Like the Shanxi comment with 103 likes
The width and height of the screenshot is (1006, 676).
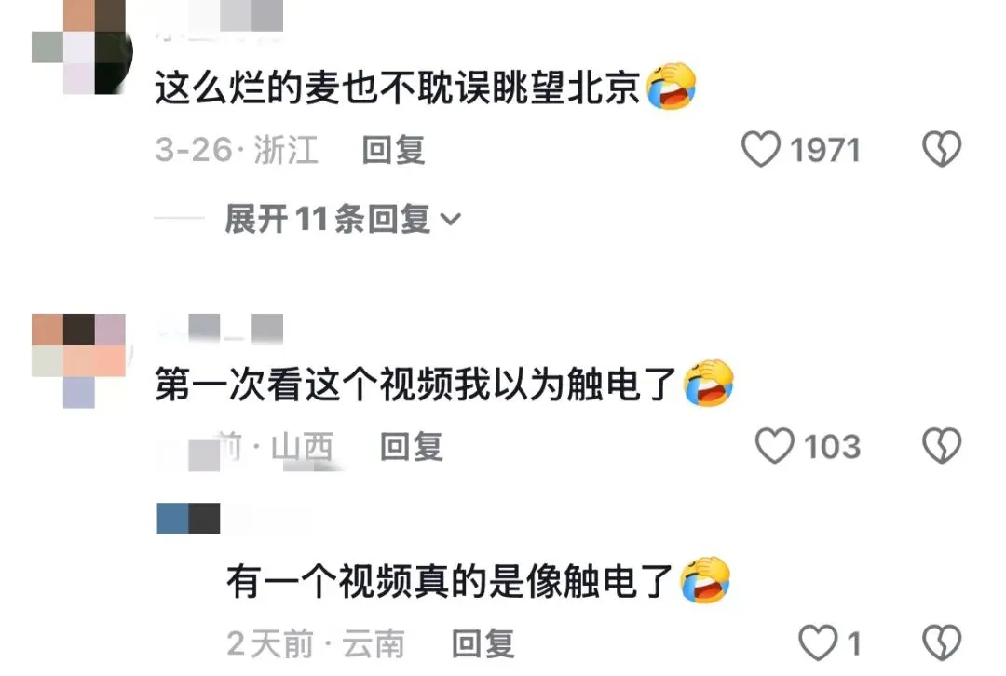(774, 446)
